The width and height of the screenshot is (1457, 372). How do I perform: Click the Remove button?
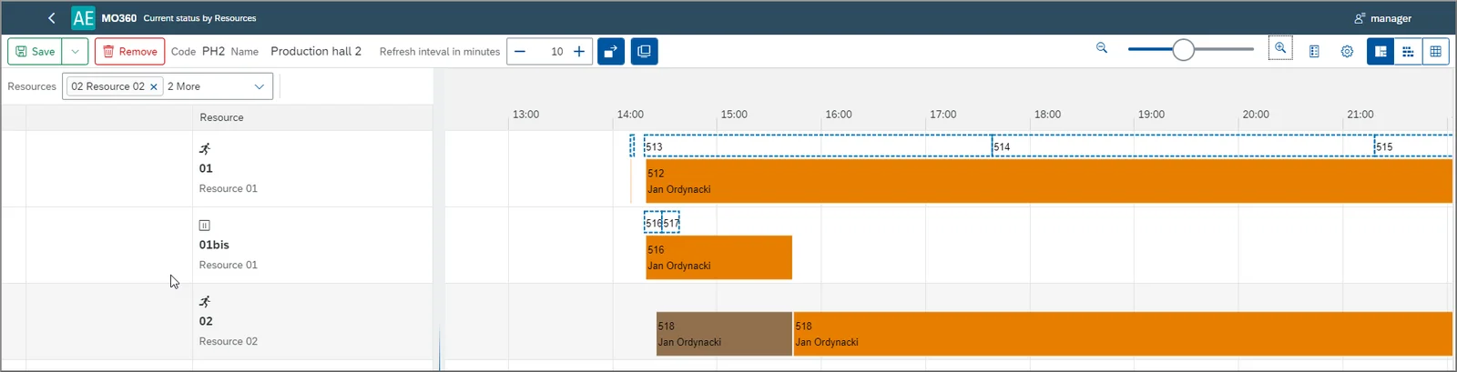pyautogui.click(x=130, y=52)
